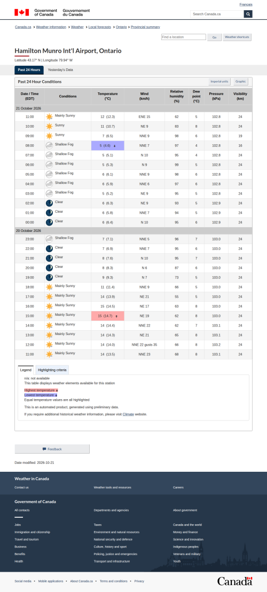
Task: Go to Ontario breadcrumb link
Action: [x=121, y=27]
